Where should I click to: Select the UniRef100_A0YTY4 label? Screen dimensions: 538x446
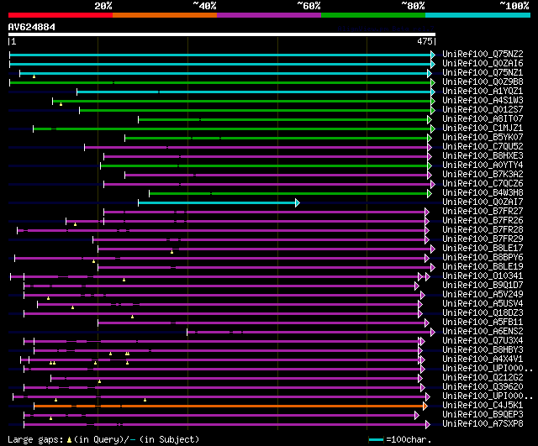pos(483,165)
